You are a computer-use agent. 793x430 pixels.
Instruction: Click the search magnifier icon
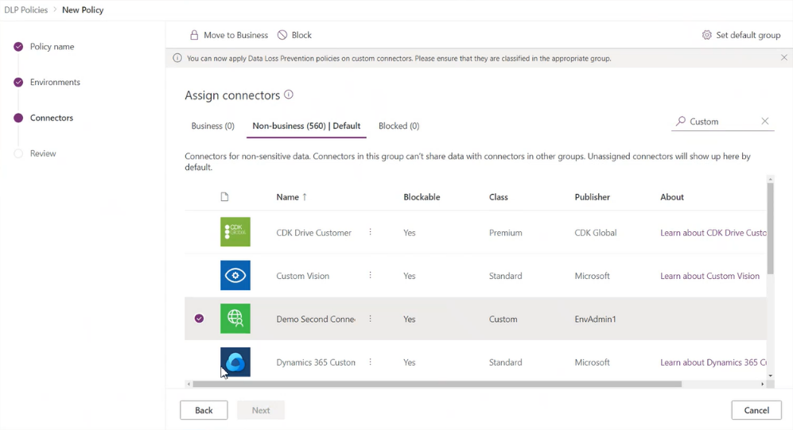point(681,122)
